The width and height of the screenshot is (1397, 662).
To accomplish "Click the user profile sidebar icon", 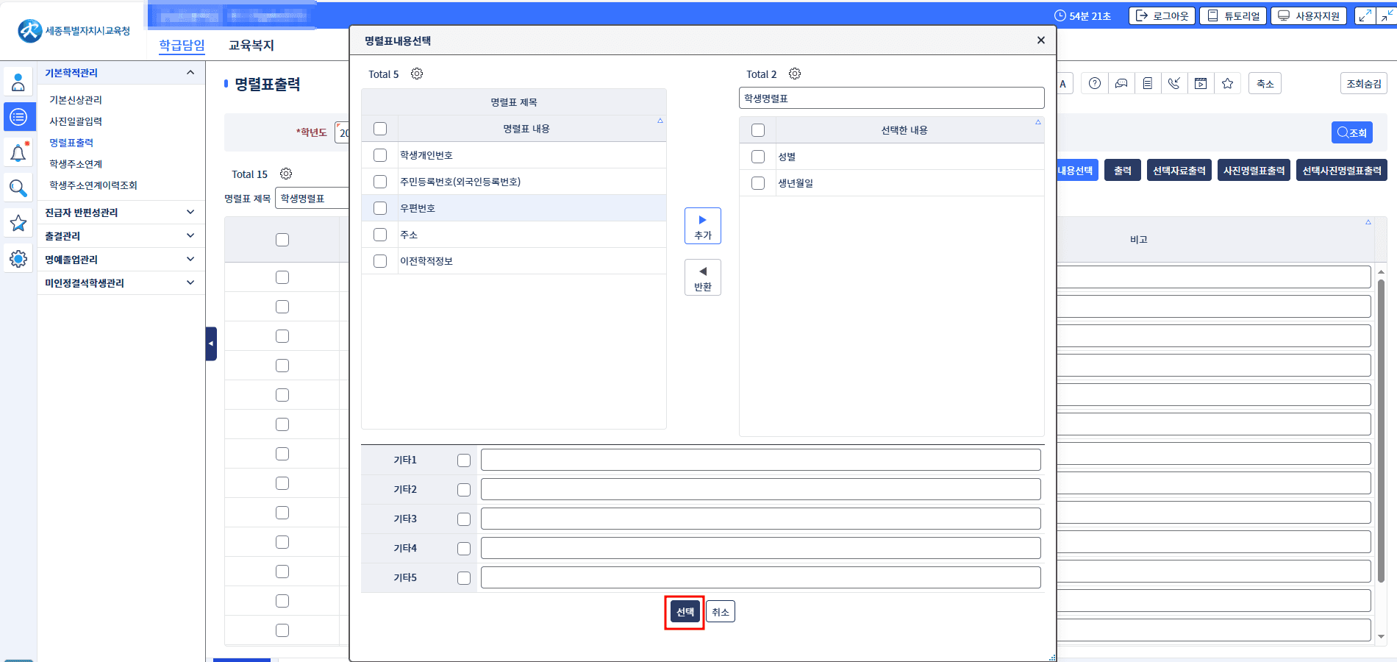I will [18, 82].
